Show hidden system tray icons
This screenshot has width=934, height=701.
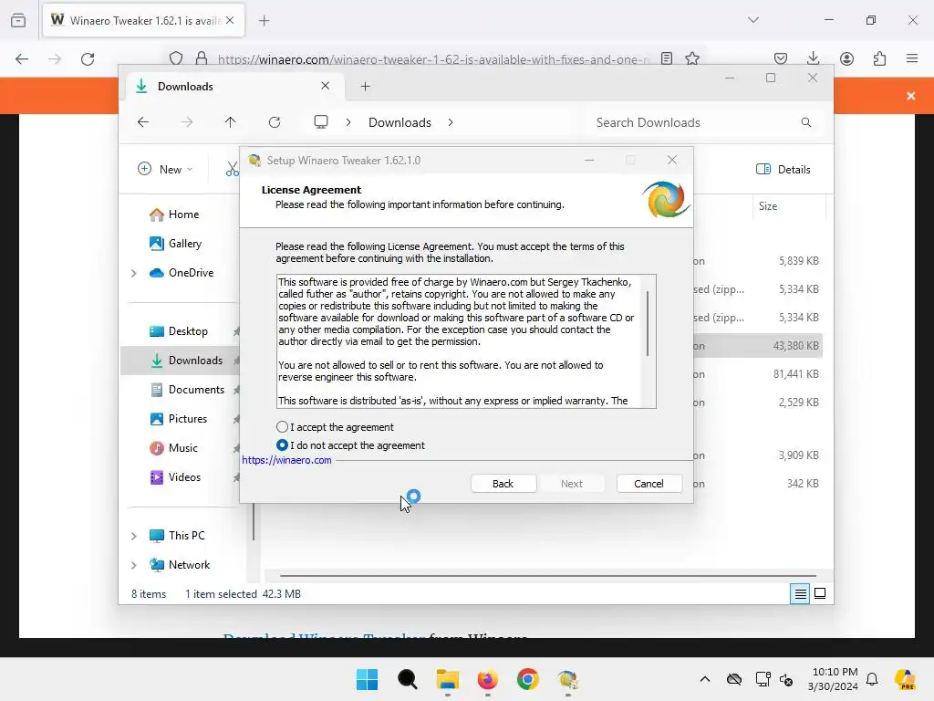(x=705, y=679)
